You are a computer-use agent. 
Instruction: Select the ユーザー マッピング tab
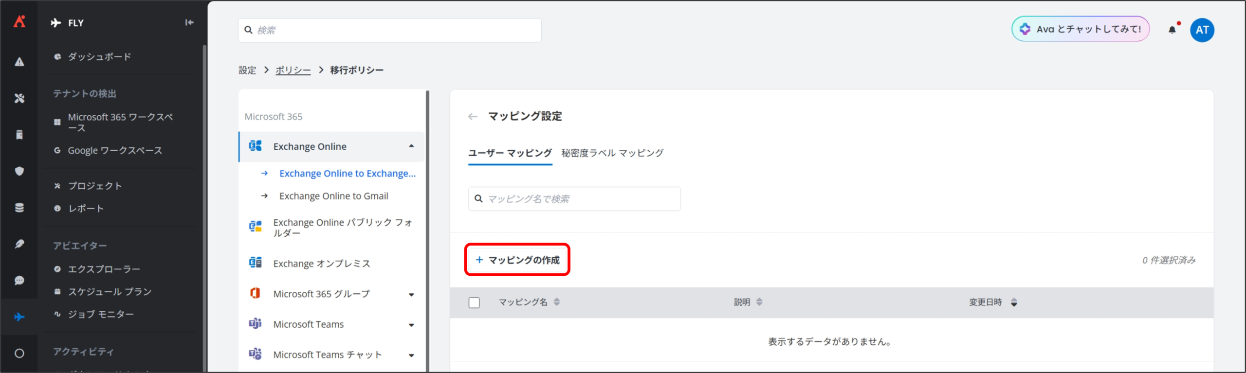[x=510, y=153]
